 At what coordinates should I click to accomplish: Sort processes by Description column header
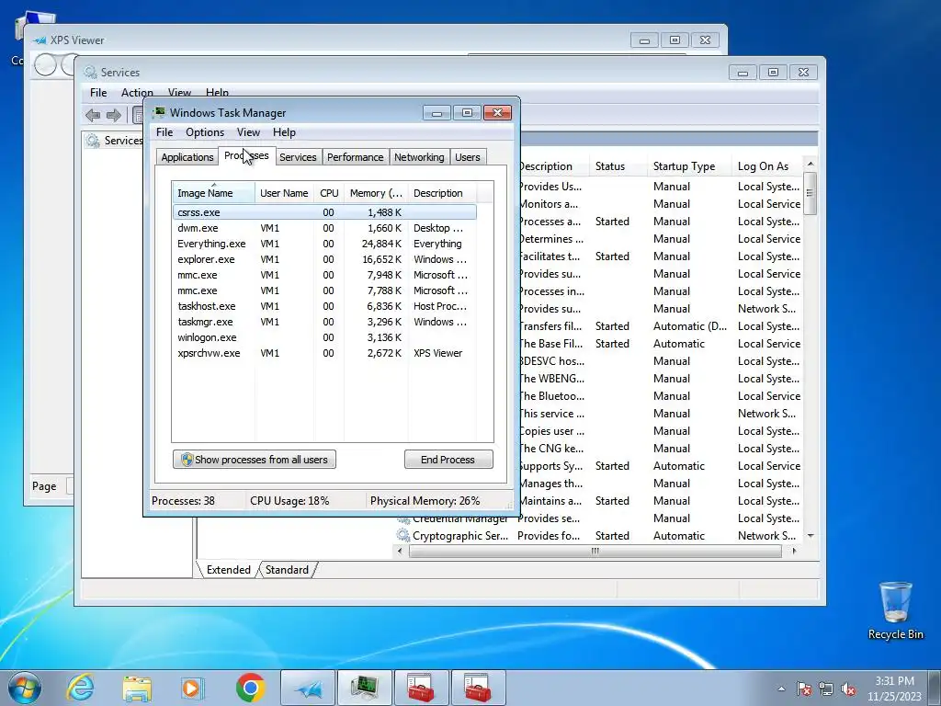click(x=442, y=193)
